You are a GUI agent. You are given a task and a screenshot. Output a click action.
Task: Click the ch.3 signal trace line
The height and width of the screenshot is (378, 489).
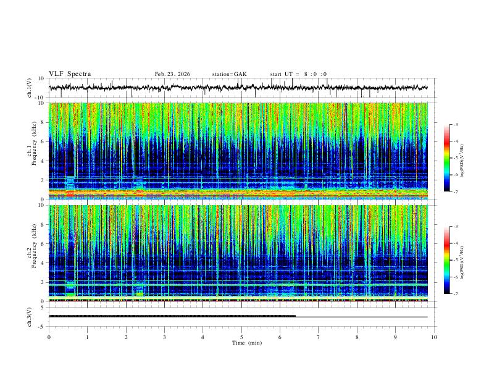click(x=238, y=317)
